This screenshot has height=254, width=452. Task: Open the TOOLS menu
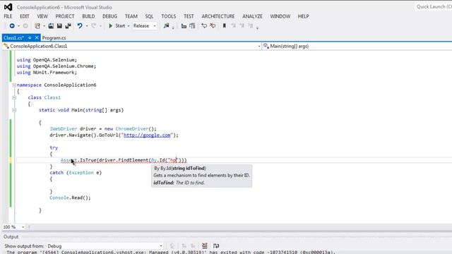[169, 16]
